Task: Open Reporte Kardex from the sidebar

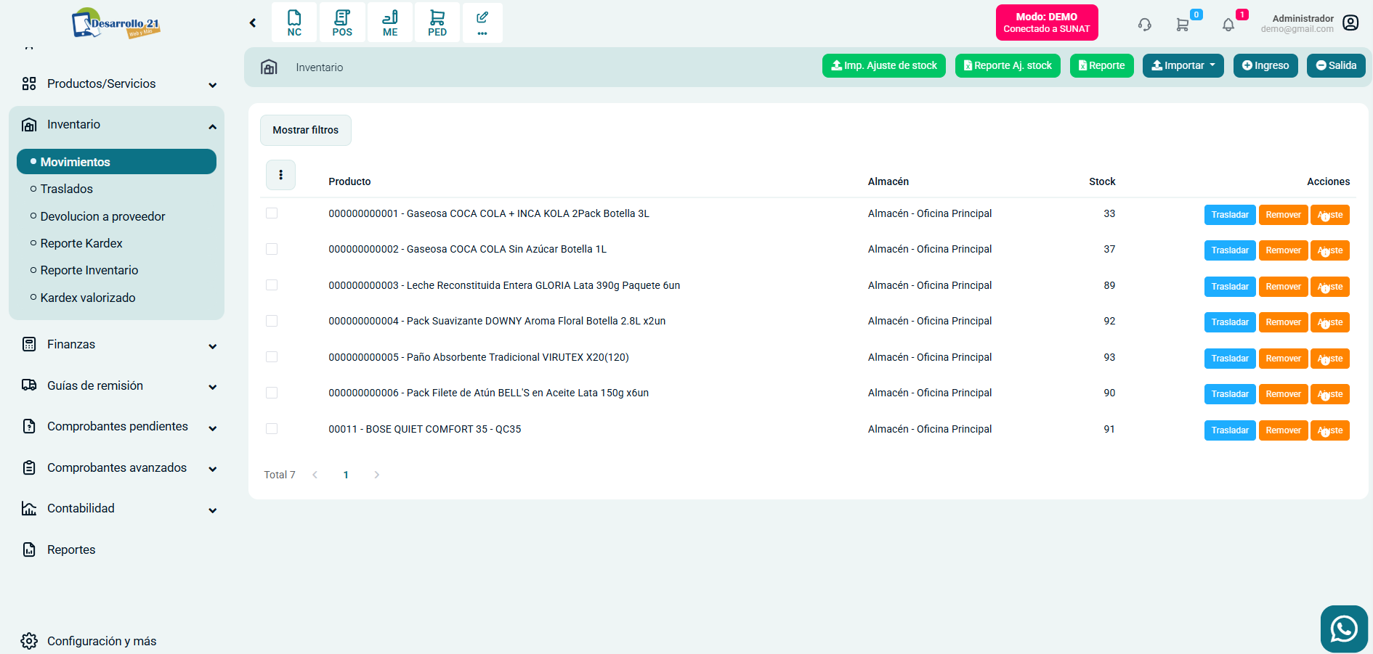Action: (x=81, y=243)
